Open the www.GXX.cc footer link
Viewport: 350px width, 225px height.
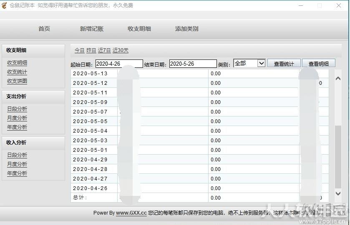click(x=131, y=213)
